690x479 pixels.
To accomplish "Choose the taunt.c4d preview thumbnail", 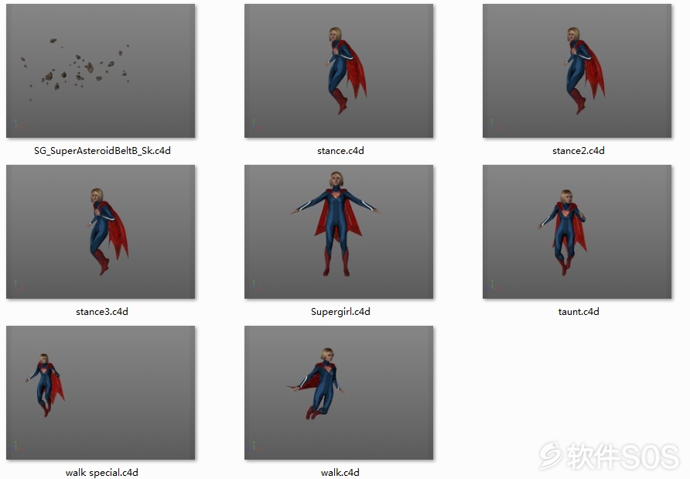I will 577,232.
